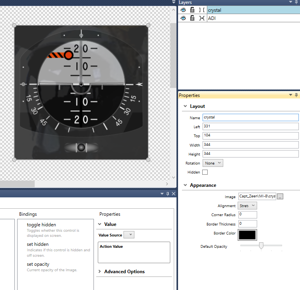Click the canvas vertical scroll up arrow
The width and height of the screenshot is (300, 290).
pos(173,10)
